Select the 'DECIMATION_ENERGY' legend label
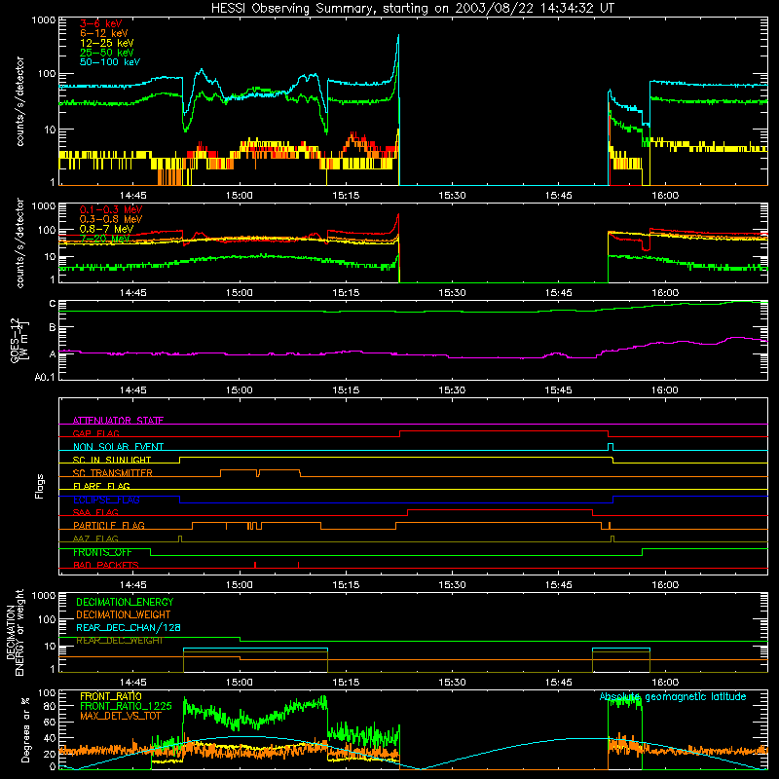 [125, 602]
